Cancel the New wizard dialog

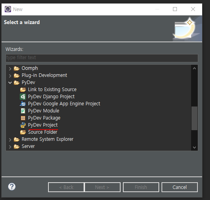coord(179,187)
